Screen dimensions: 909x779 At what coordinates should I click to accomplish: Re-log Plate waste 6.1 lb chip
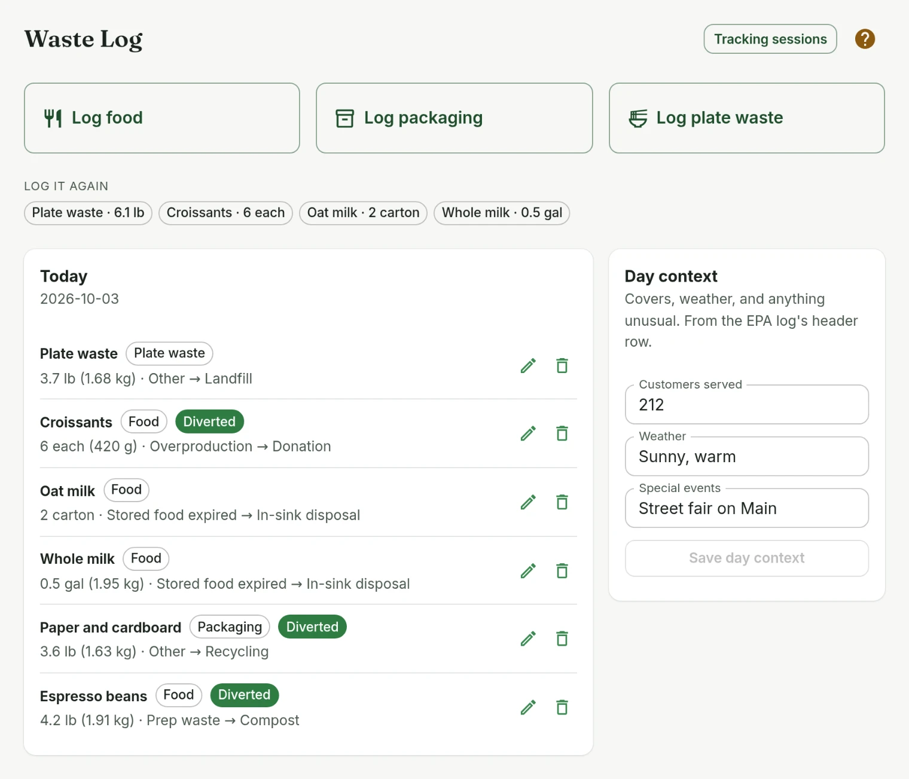[x=89, y=213]
